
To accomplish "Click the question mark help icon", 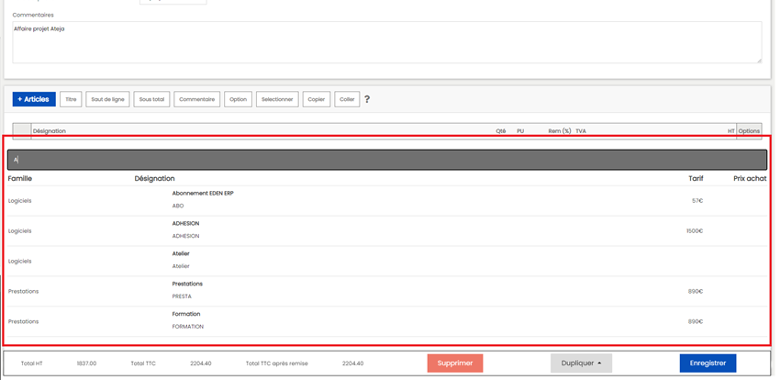I will point(367,99).
